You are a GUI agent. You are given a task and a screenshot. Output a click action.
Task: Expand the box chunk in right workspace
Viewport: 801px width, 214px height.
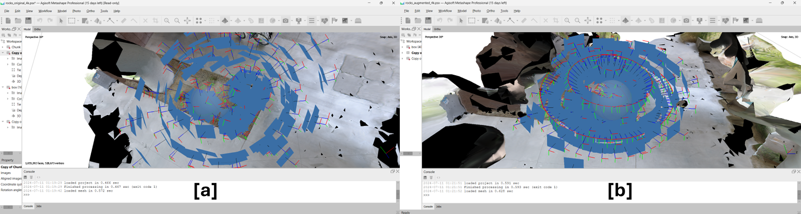point(403,47)
